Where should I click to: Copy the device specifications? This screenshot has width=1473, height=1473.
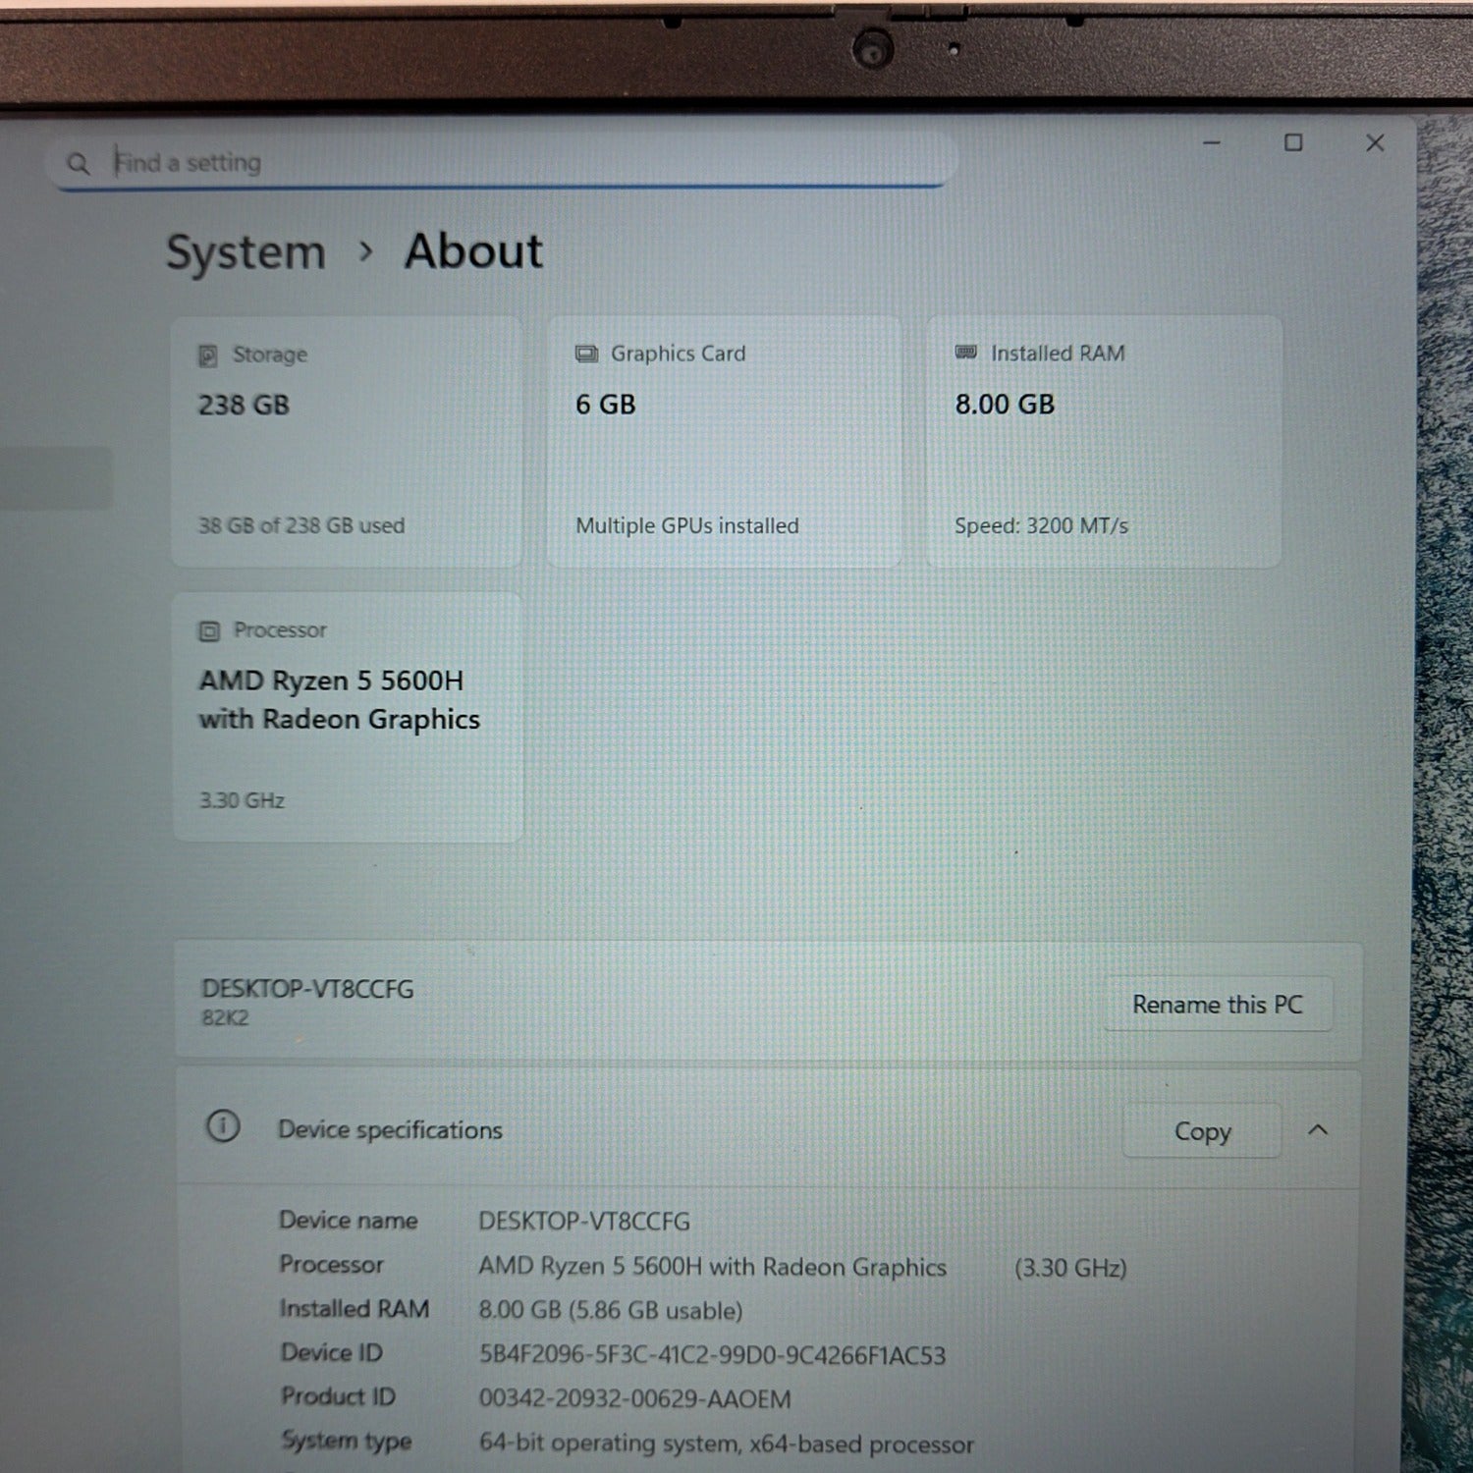[1202, 1131]
